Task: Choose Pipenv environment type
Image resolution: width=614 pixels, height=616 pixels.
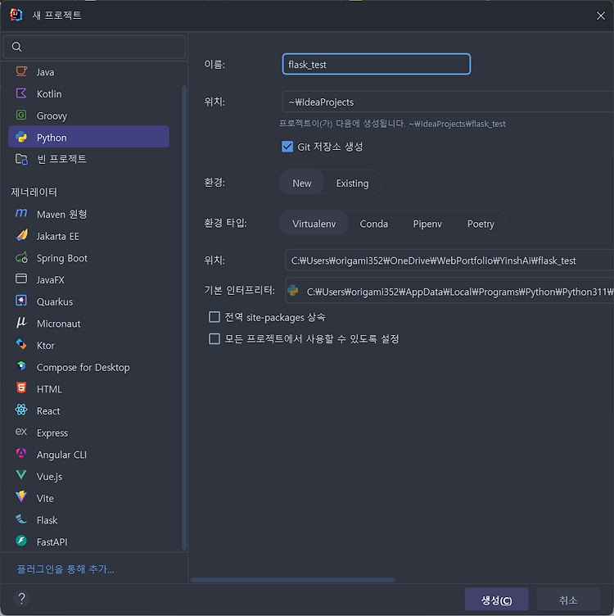Action: (x=427, y=224)
